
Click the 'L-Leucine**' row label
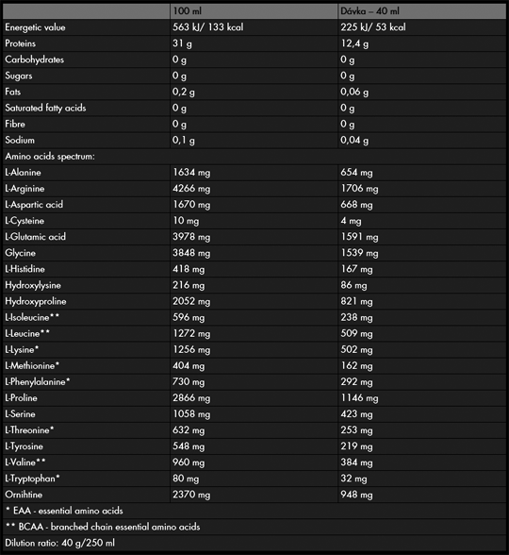tap(27, 333)
